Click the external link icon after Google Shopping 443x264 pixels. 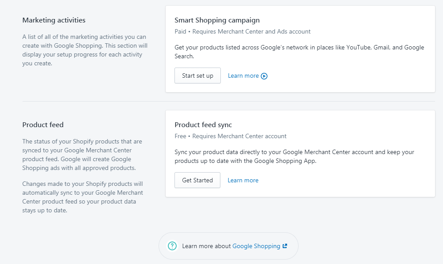pos(285,246)
